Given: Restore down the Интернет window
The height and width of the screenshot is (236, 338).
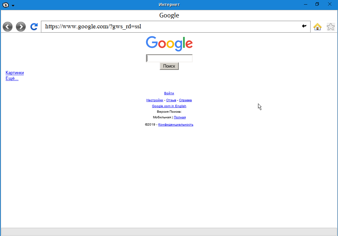Looking at the screenshot, I should [317, 4].
